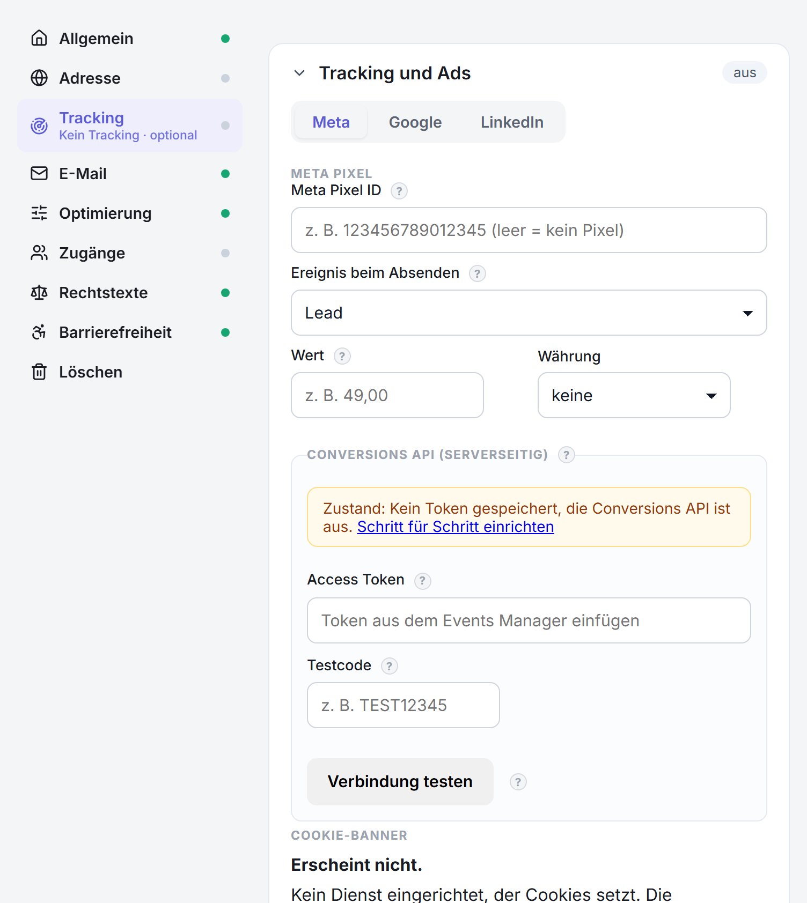Screen dimensions: 807x903
Task: Open E-Mail settings in sidebar
Action: (130, 174)
